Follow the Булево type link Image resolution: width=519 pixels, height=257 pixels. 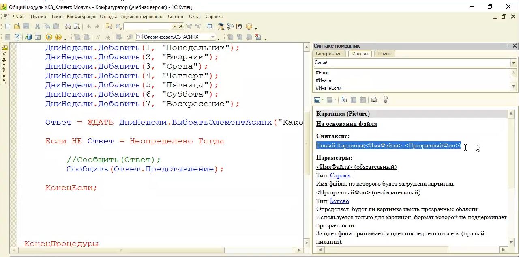pyautogui.click(x=339, y=201)
